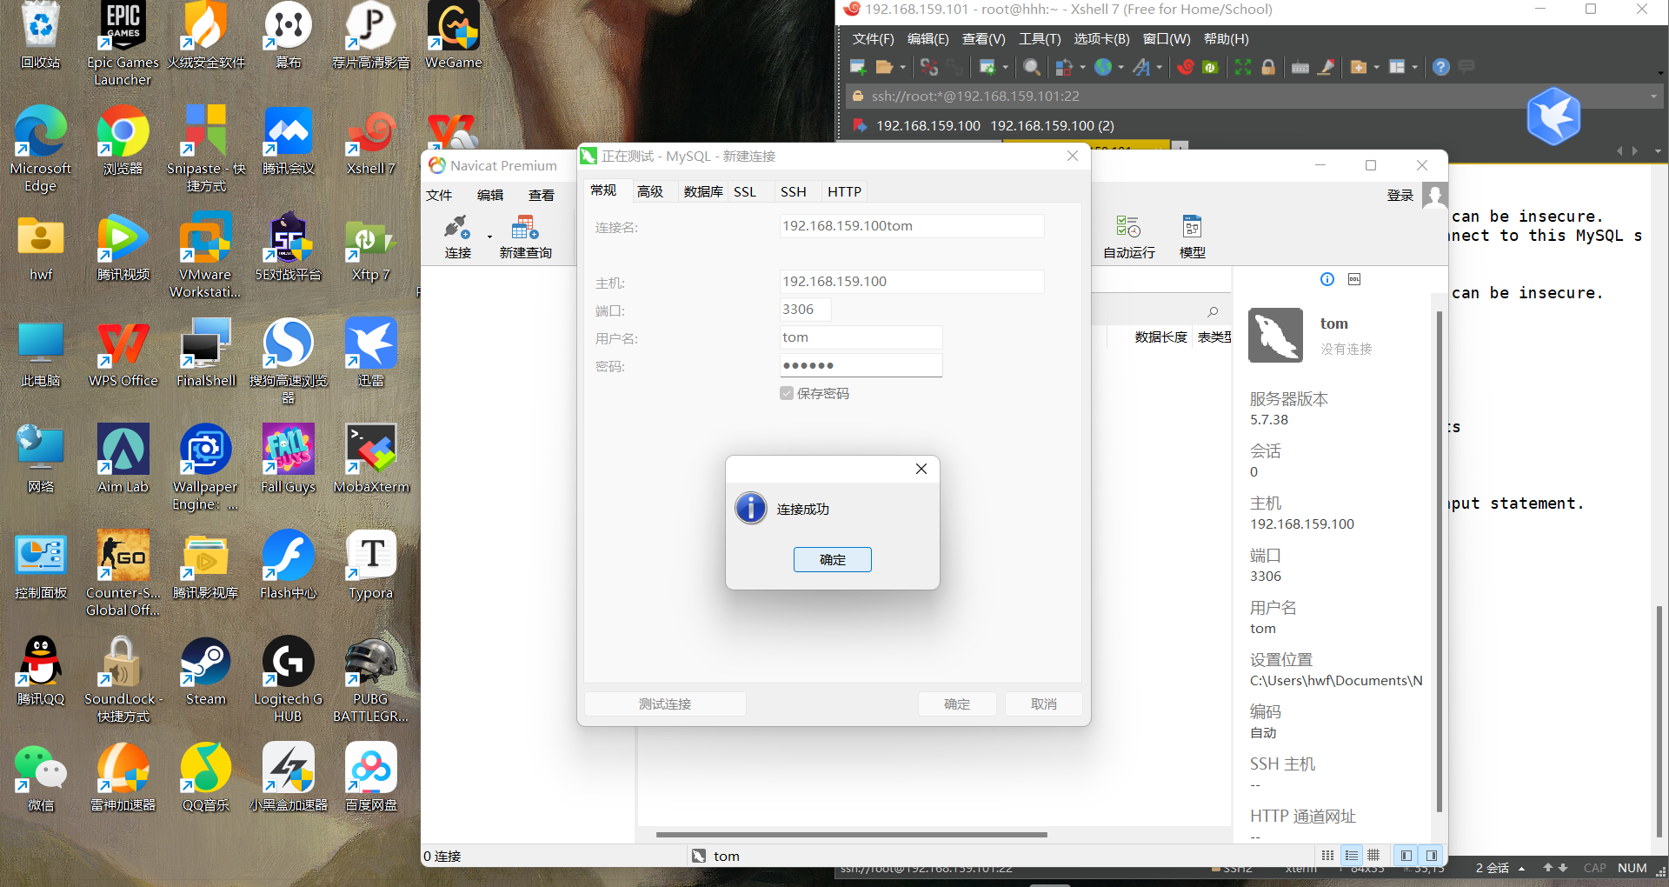Toggle the 保存密码 checkbox

tap(787, 393)
